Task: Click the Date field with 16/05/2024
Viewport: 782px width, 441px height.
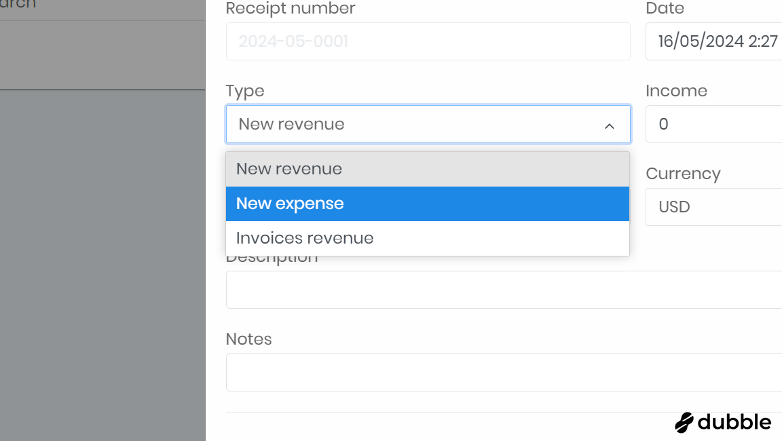Action: pyautogui.click(x=713, y=41)
